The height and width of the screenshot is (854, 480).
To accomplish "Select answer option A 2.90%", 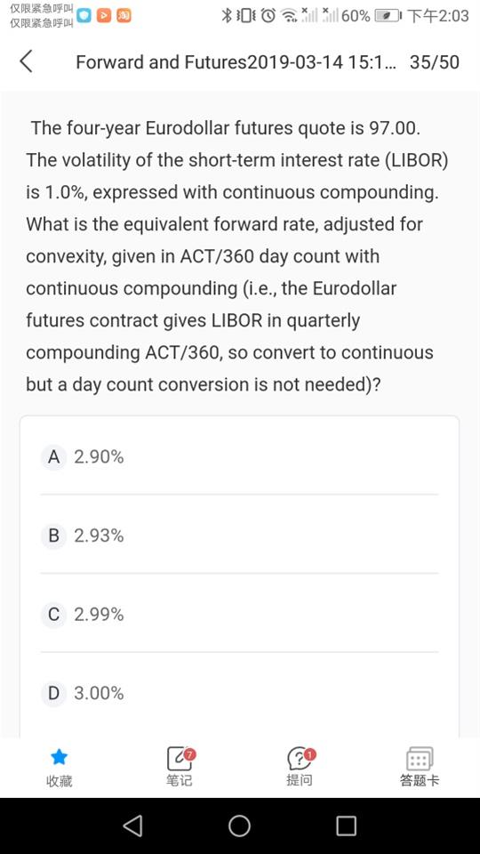I will [x=239, y=457].
